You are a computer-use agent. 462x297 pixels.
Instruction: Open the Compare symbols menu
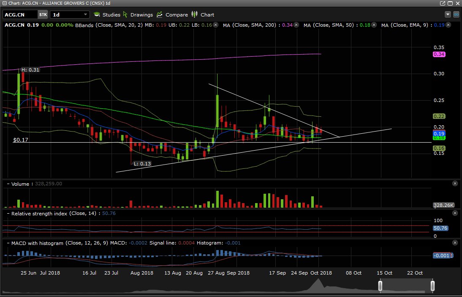click(x=172, y=15)
